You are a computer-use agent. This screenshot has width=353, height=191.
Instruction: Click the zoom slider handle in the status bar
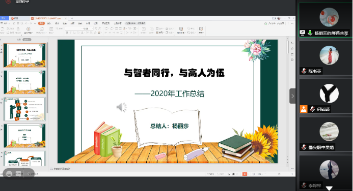(x=279, y=174)
